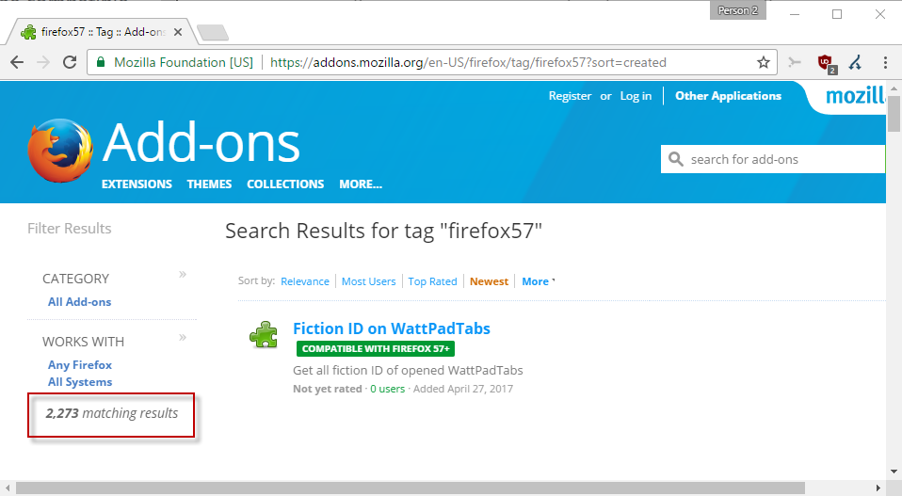902x496 pixels.
Task: Click the browser forward arrow
Action: (43, 62)
